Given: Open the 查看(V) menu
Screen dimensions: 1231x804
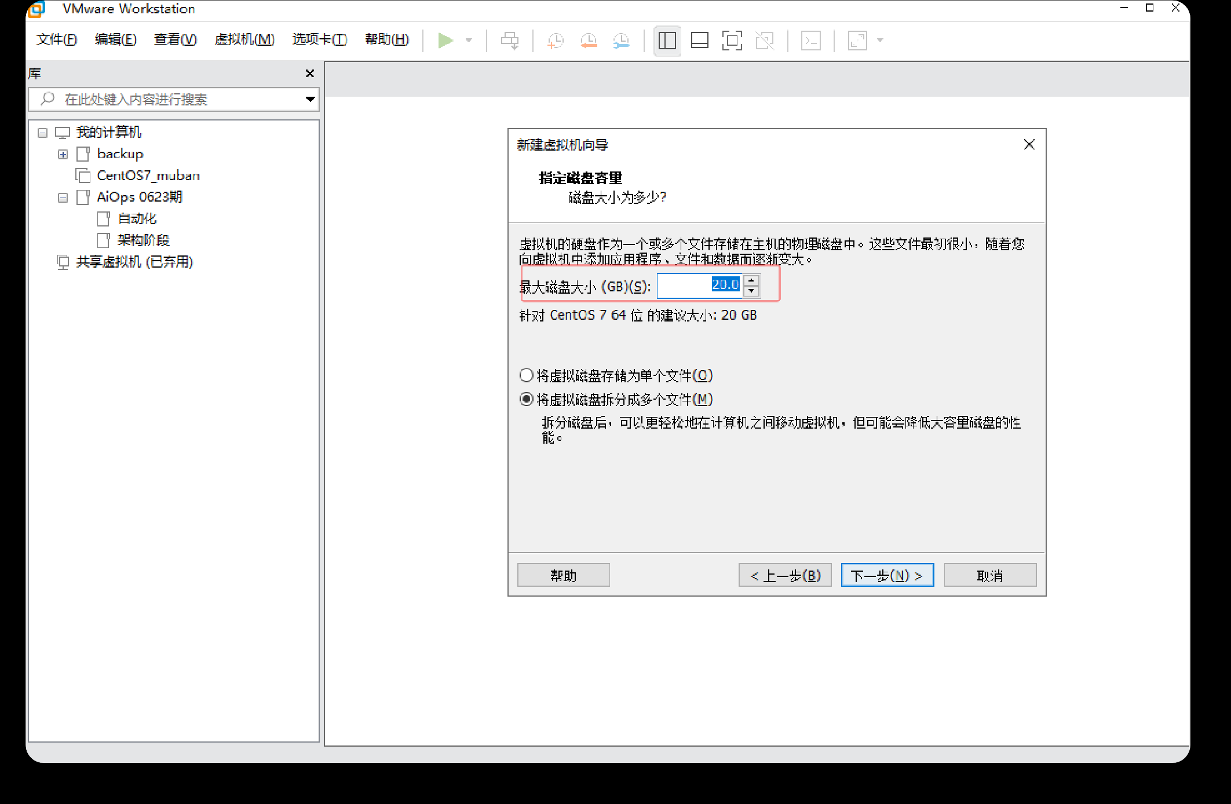Looking at the screenshot, I should 175,39.
